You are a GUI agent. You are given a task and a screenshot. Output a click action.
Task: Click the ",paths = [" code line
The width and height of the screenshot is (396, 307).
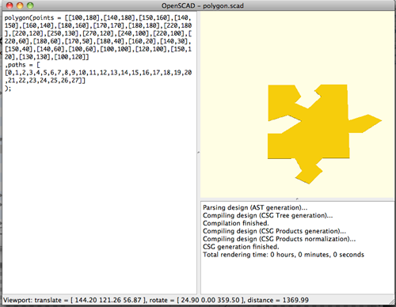point(22,65)
